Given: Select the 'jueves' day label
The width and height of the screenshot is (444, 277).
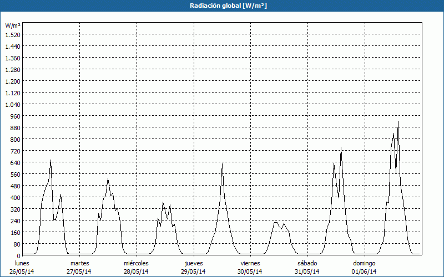Looking at the screenshot, I should (193, 263).
